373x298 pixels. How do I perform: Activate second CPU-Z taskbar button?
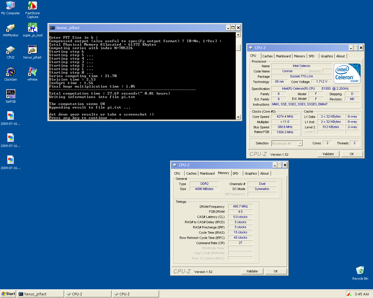coord(136,294)
